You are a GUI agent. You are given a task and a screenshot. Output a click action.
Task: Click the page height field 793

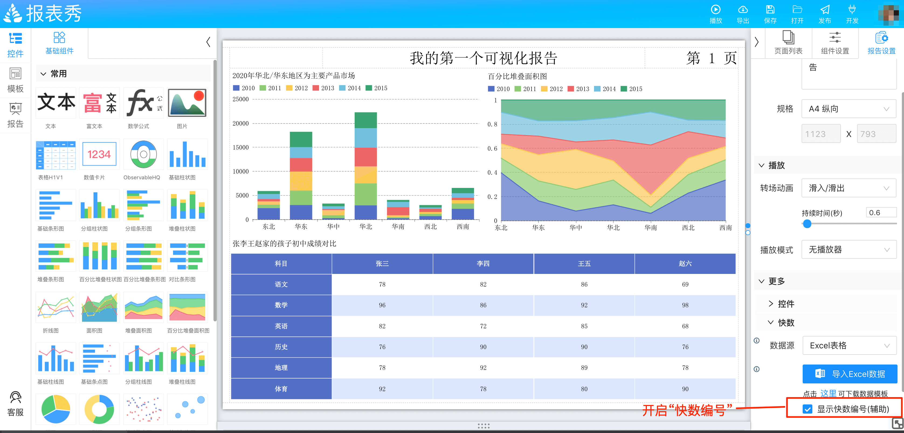[x=876, y=134]
